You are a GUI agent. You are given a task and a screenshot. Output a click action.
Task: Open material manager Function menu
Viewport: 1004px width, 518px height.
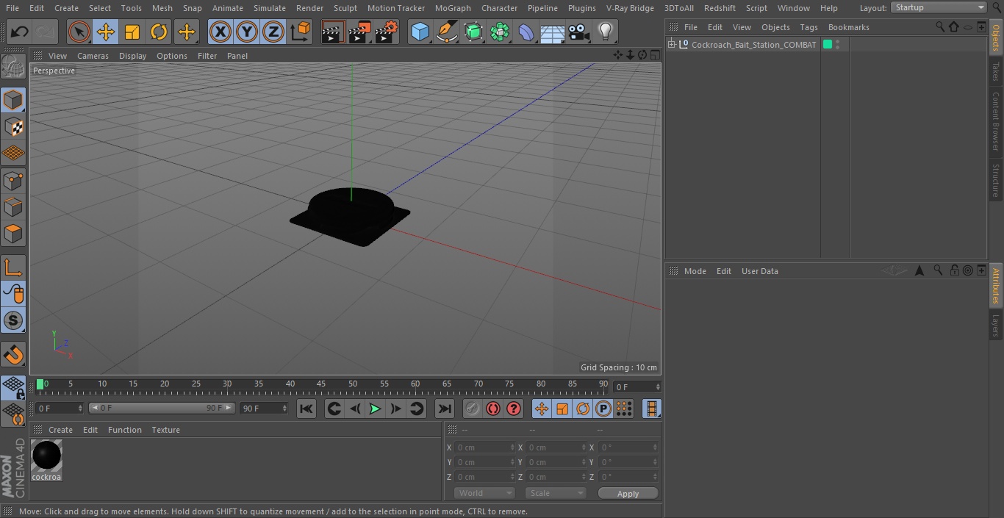click(x=124, y=430)
